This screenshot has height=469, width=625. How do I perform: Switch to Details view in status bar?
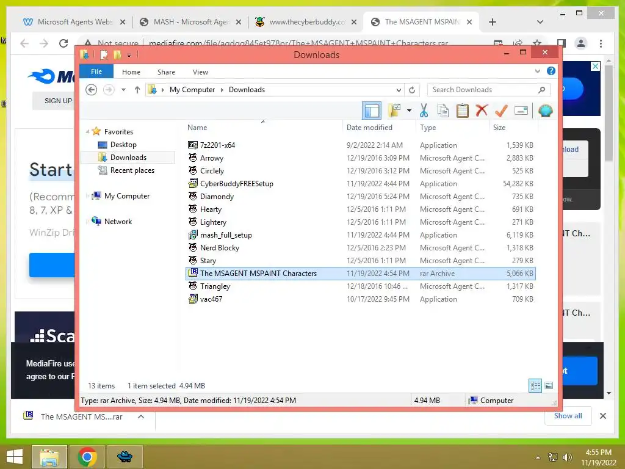pyautogui.click(x=535, y=385)
